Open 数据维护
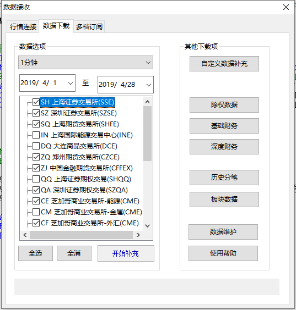The height and width of the screenshot is (310, 296). pyautogui.click(x=223, y=232)
